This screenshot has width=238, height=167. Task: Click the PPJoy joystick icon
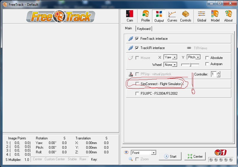click(x=131, y=74)
